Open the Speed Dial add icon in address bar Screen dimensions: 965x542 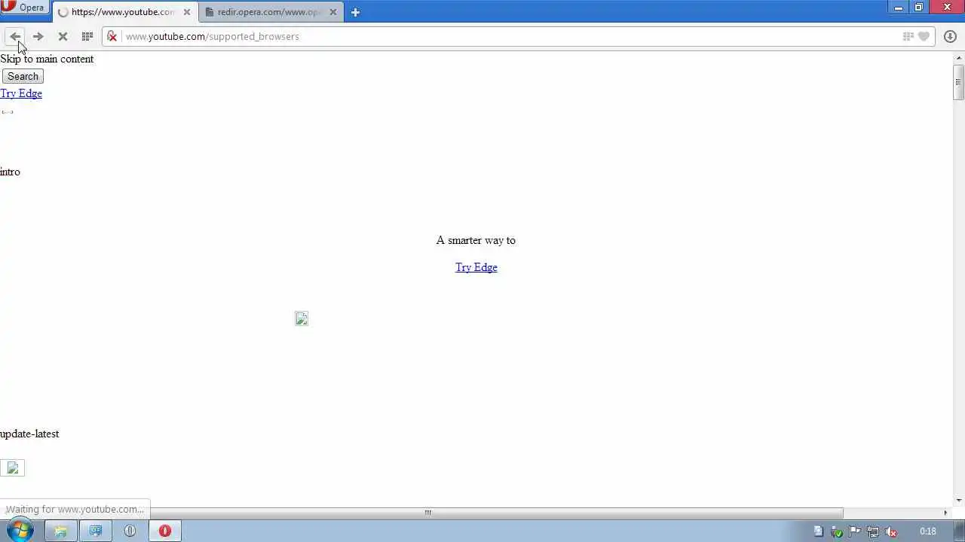click(x=908, y=36)
